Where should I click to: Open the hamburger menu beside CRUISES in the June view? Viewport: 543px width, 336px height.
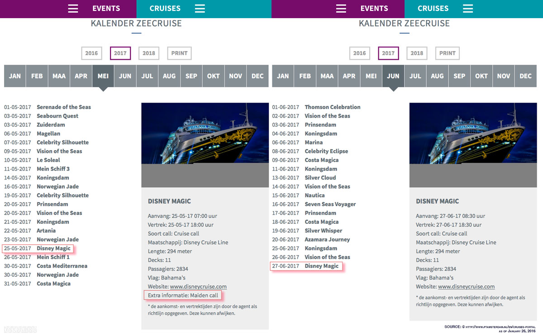pyautogui.click(x=468, y=9)
